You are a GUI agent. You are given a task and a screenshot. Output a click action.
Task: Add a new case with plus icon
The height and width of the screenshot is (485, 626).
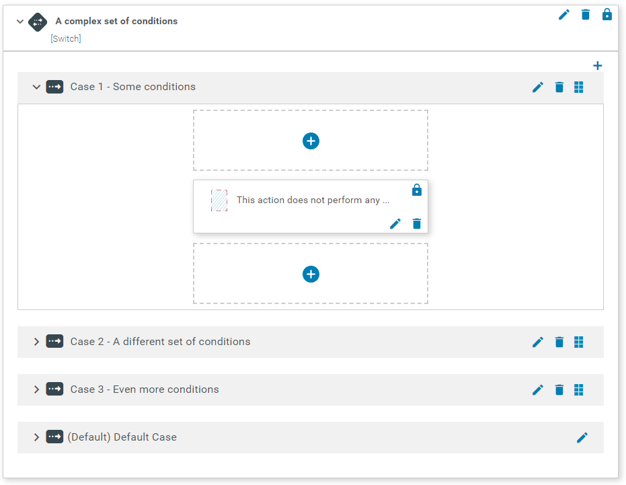click(x=598, y=66)
